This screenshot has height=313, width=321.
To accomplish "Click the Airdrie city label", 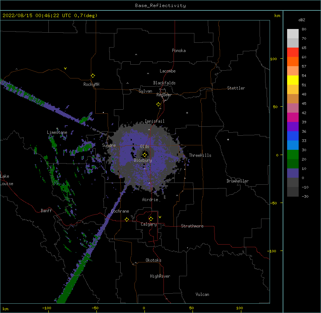I will [x=150, y=200].
